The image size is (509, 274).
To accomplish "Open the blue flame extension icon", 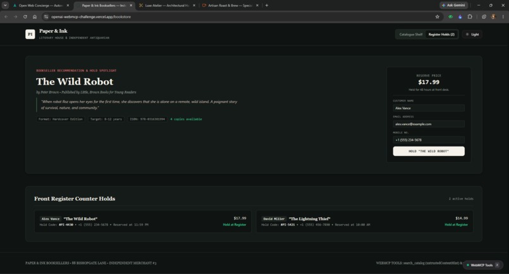I will point(460,16).
